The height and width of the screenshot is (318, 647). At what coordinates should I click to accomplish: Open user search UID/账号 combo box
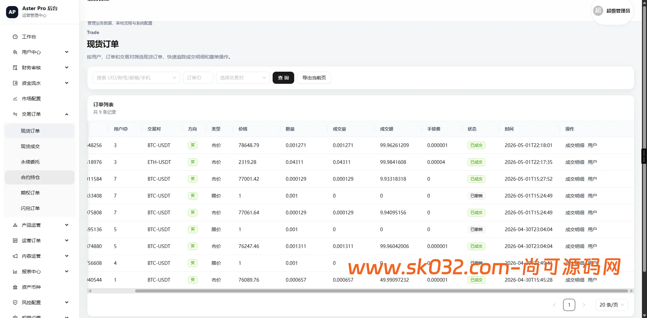(x=136, y=78)
